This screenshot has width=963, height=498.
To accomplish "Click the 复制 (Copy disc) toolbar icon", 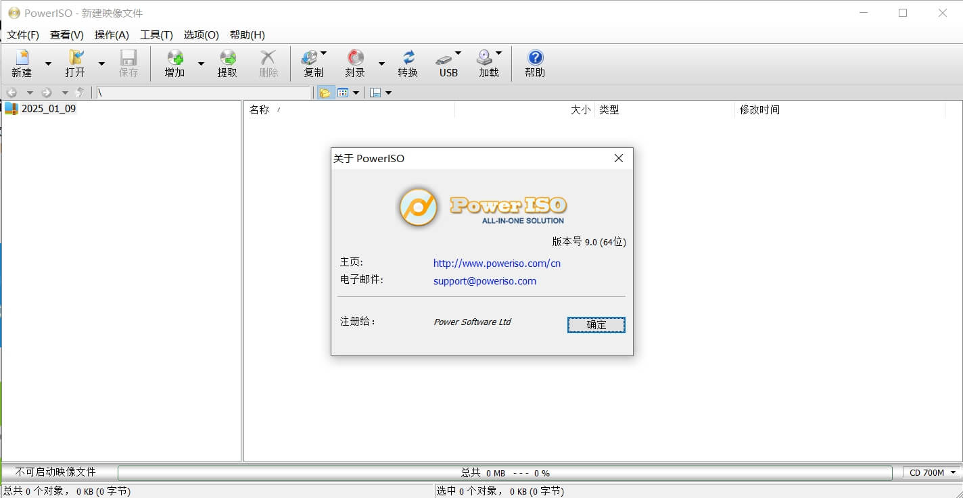I will click(x=309, y=58).
